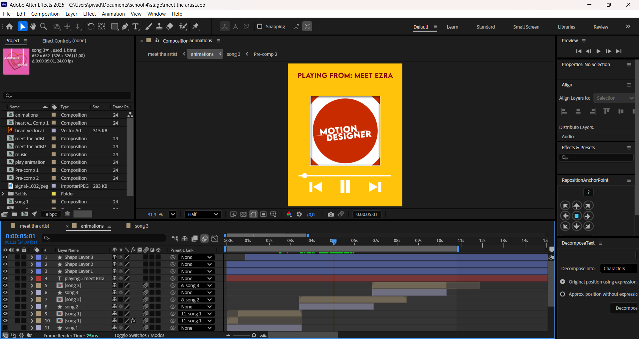
Task: Open the Half resolution dropdown
Action: point(203,214)
